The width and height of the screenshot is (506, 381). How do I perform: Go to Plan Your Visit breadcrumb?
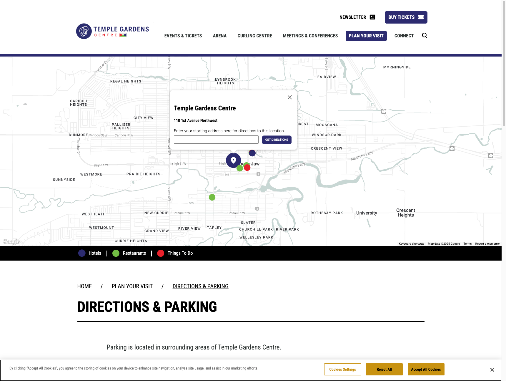click(x=132, y=286)
